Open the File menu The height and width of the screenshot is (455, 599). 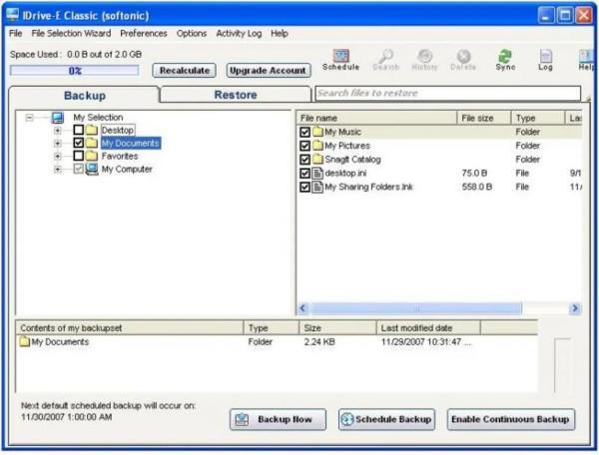(15, 33)
